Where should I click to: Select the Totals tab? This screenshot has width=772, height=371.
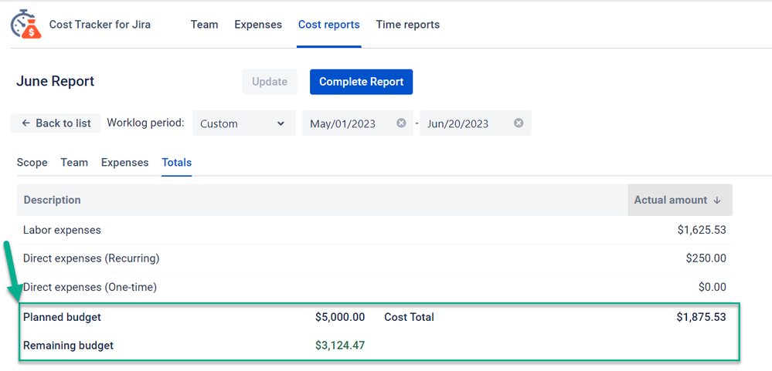(176, 163)
